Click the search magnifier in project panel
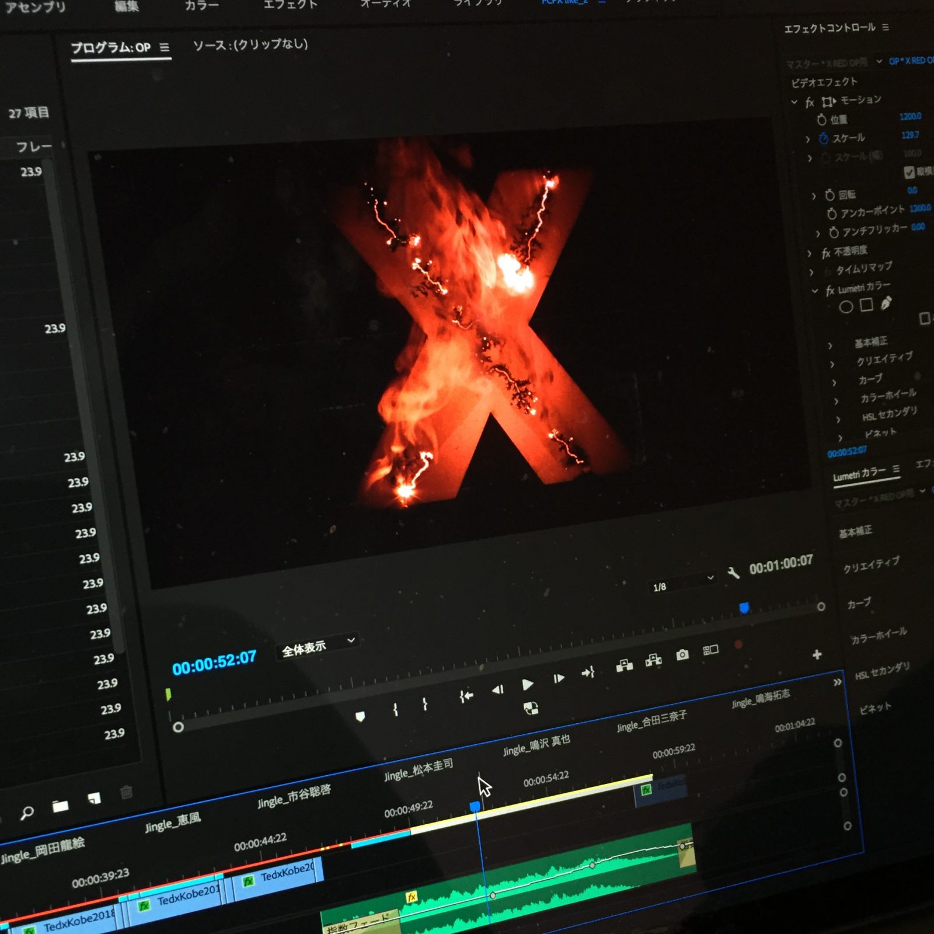Image resolution: width=934 pixels, height=934 pixels. tap(27, 812)
